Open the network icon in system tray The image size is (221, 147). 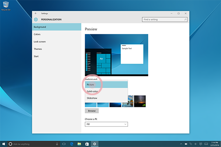tap(191, 144)
